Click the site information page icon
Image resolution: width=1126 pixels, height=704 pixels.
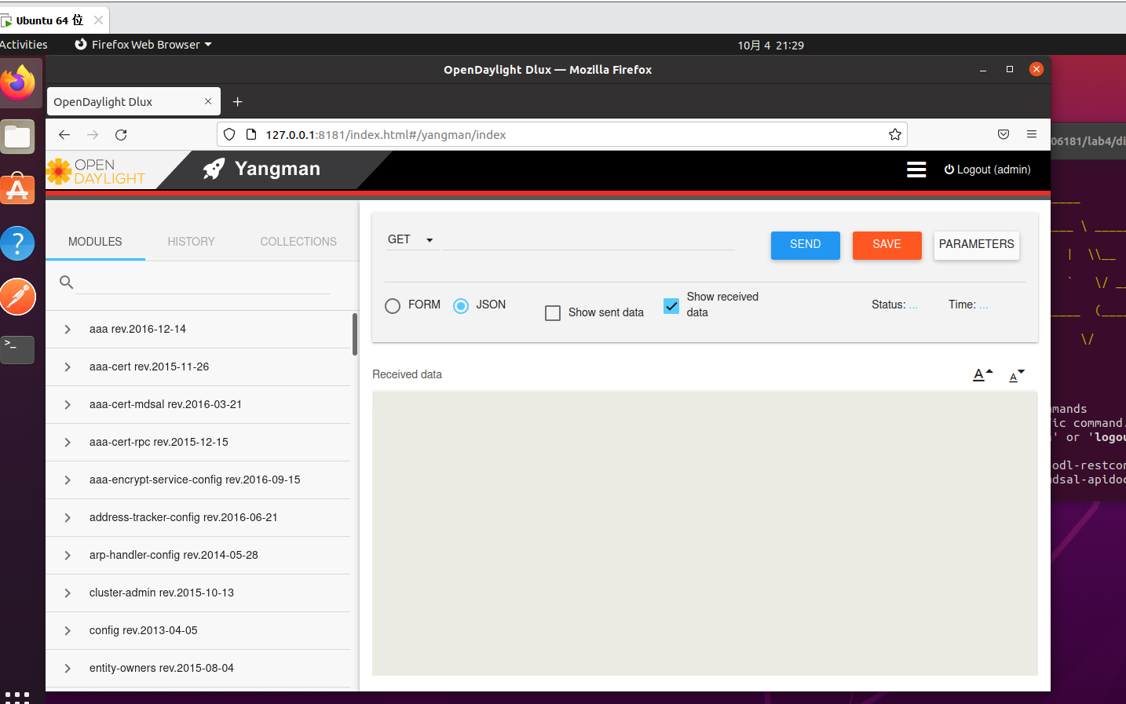click(x=251, y=134)
